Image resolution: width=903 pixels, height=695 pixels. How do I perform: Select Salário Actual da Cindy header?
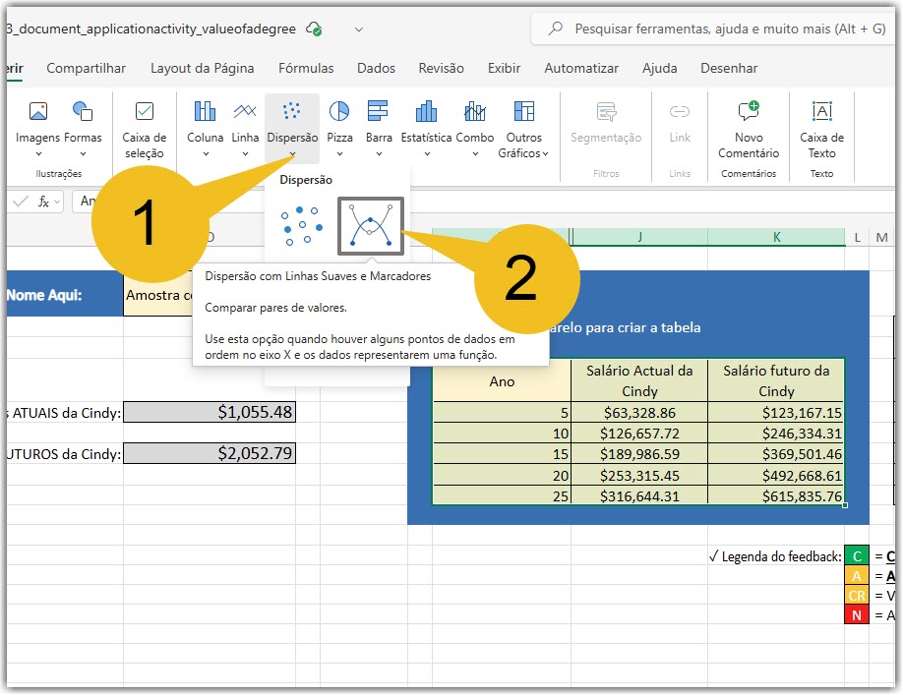click(639, 380)
